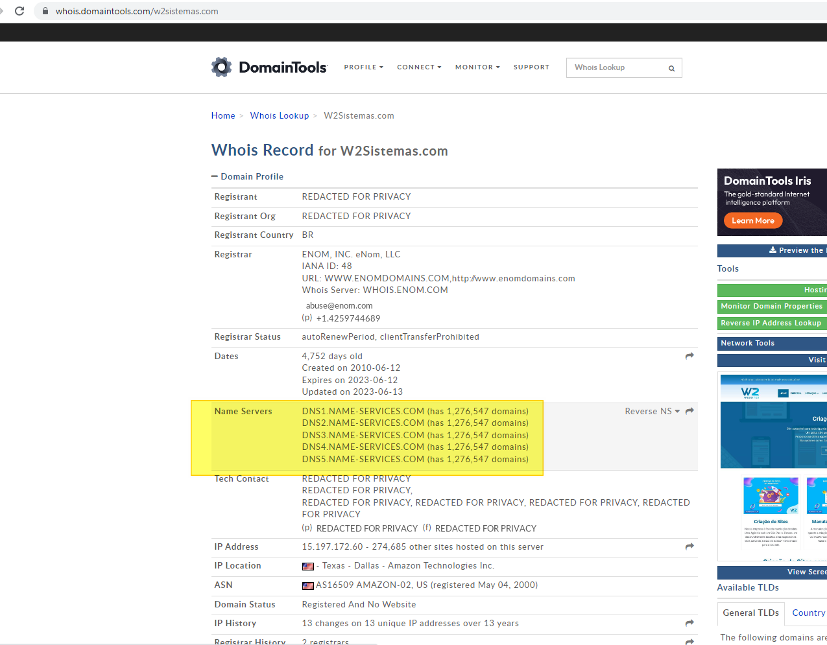
Task: Click the browser reload icon
Action: [x=19, y=11]
